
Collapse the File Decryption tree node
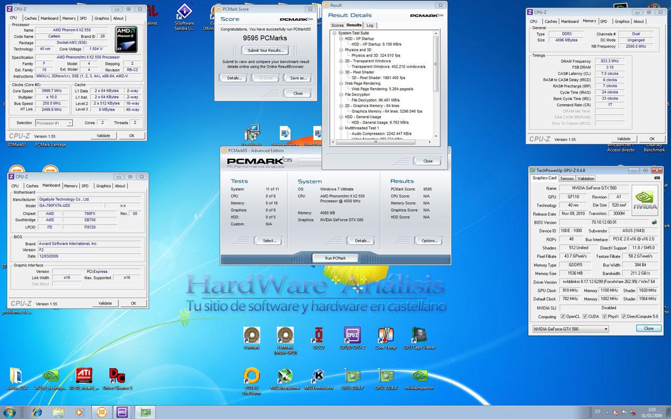click(341, 94)
